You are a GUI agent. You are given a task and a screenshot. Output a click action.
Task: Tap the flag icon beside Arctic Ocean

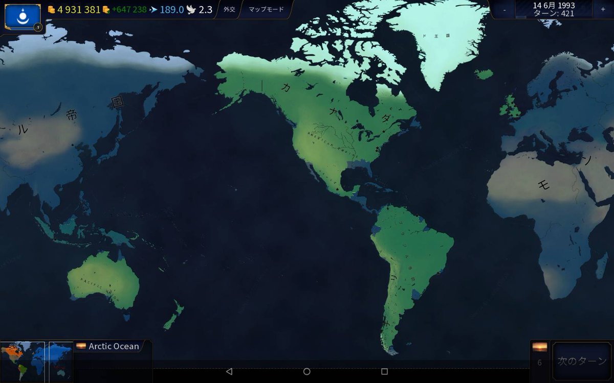[81, 346]
